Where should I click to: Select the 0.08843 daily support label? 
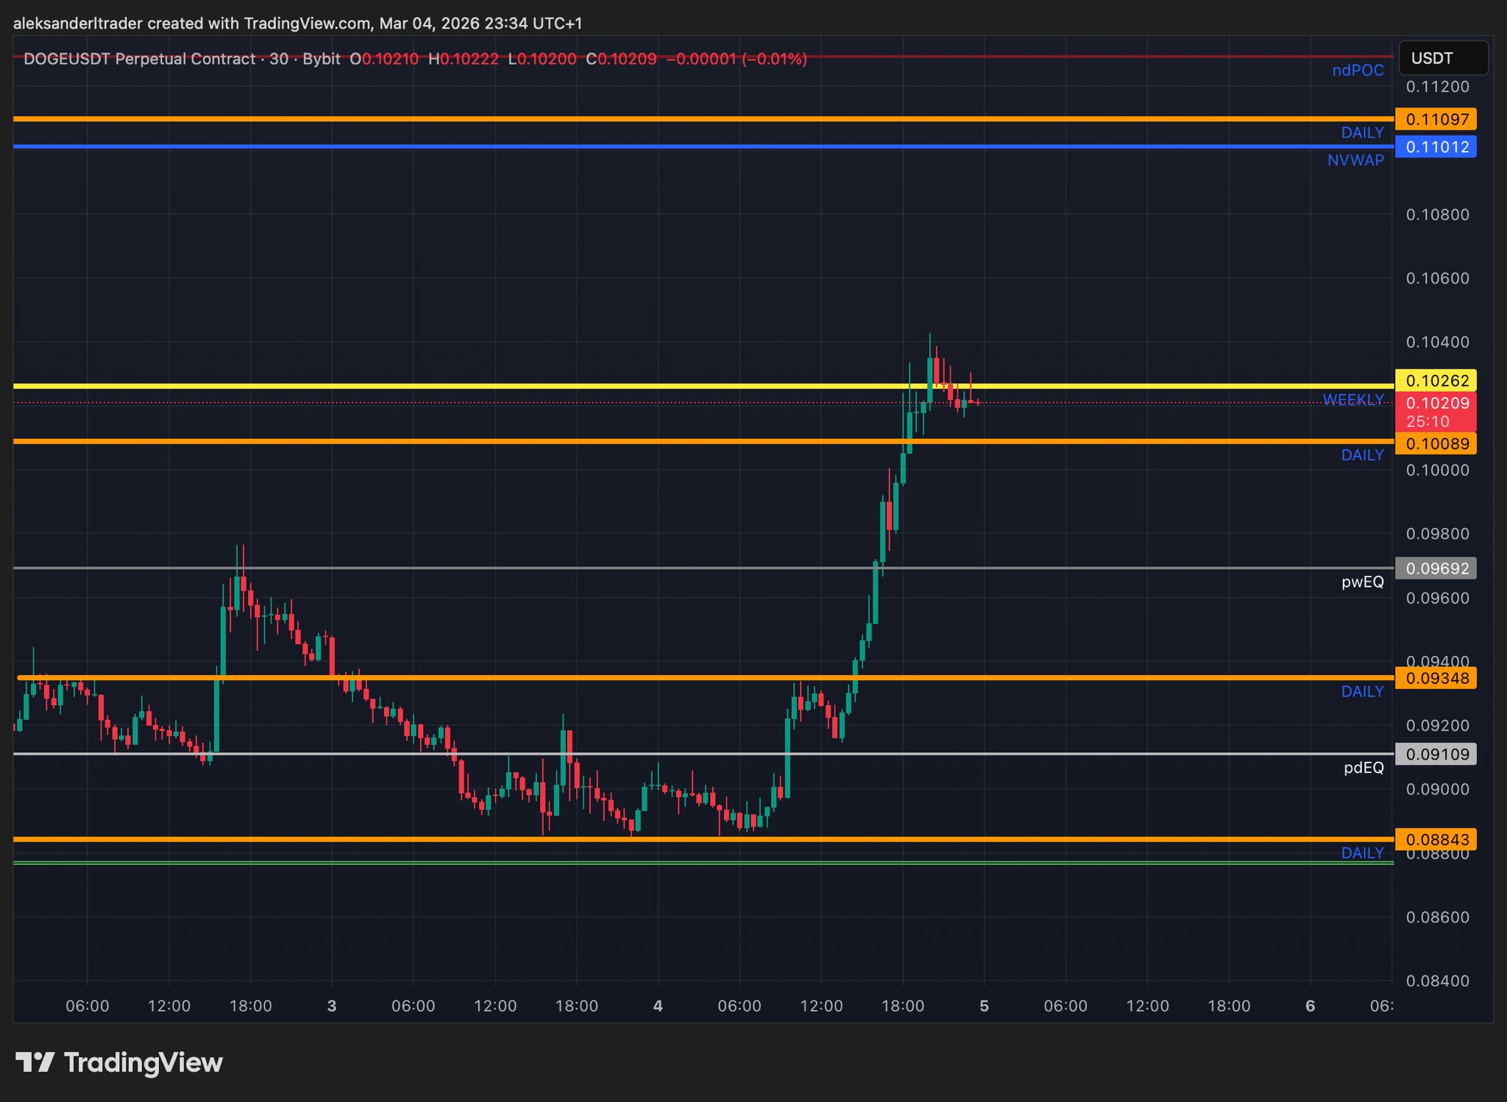pos(1436,839)
